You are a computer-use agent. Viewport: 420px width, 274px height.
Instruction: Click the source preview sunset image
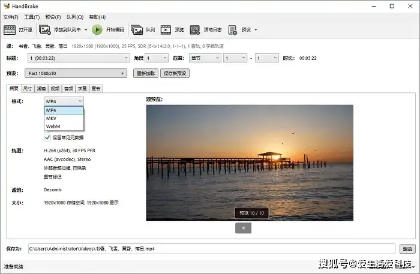point(250,163)
